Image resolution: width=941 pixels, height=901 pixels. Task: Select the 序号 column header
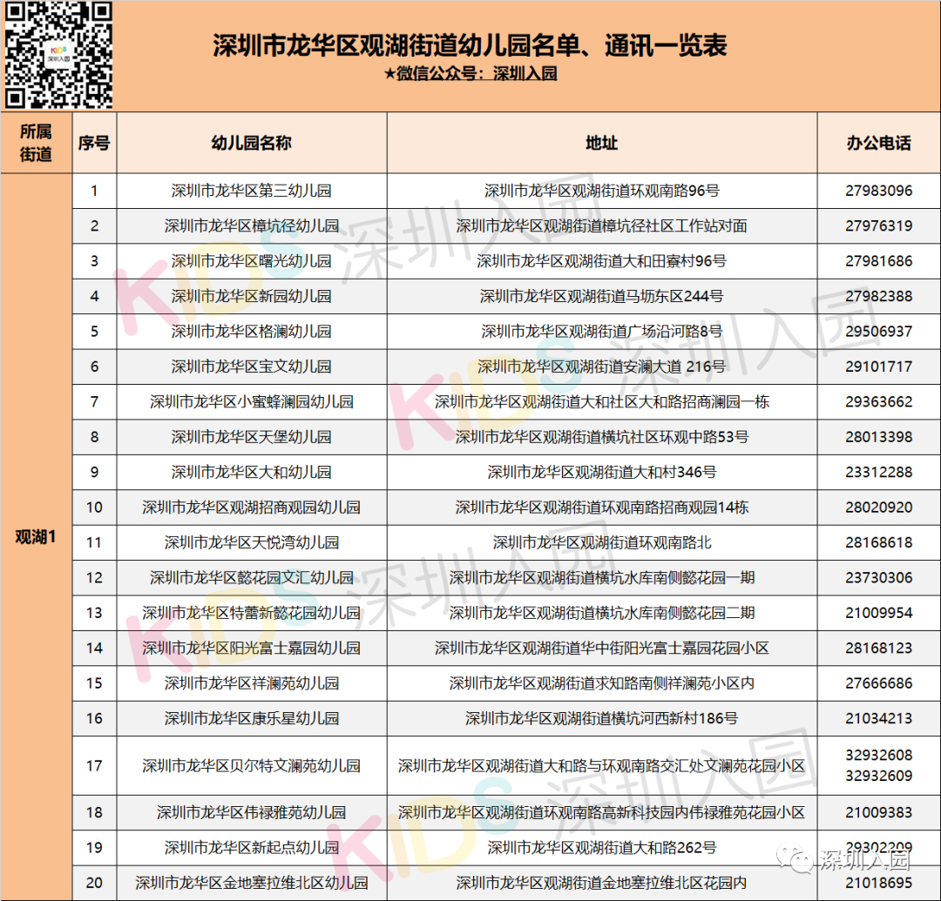94,143
